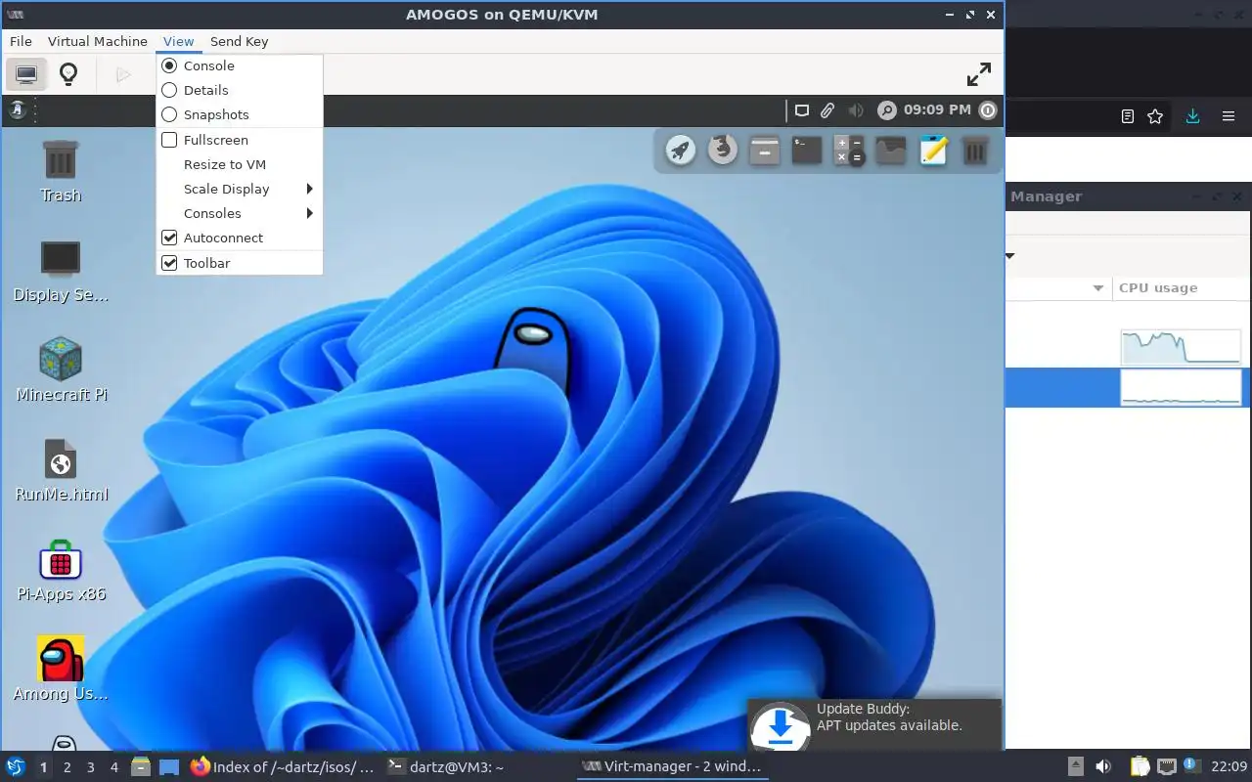
Task: Choose Resize to VM menu entry
Action: (240, 164)
